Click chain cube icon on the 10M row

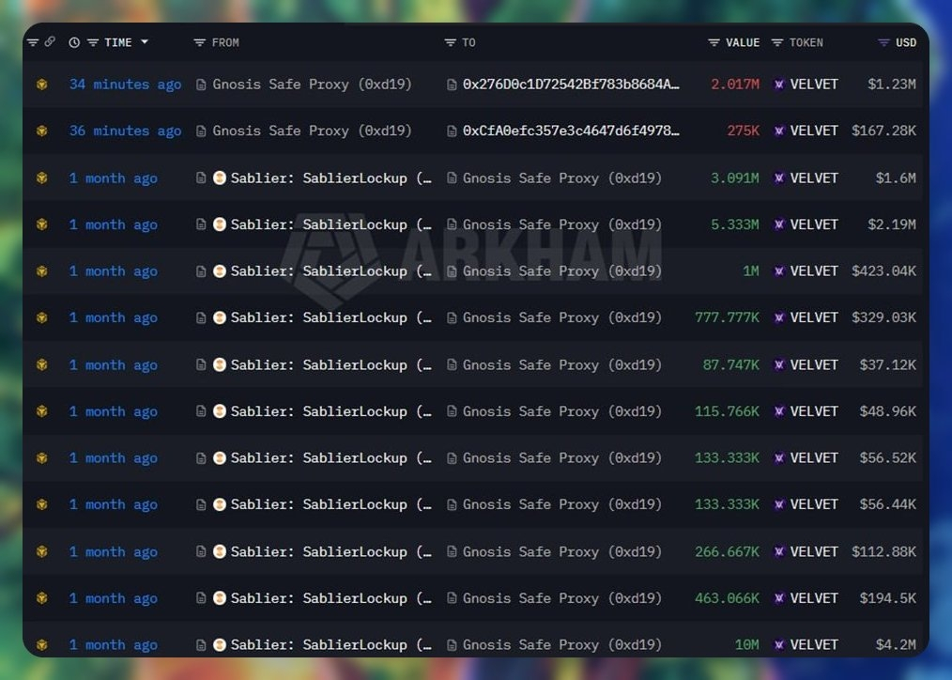pos(42,645)
